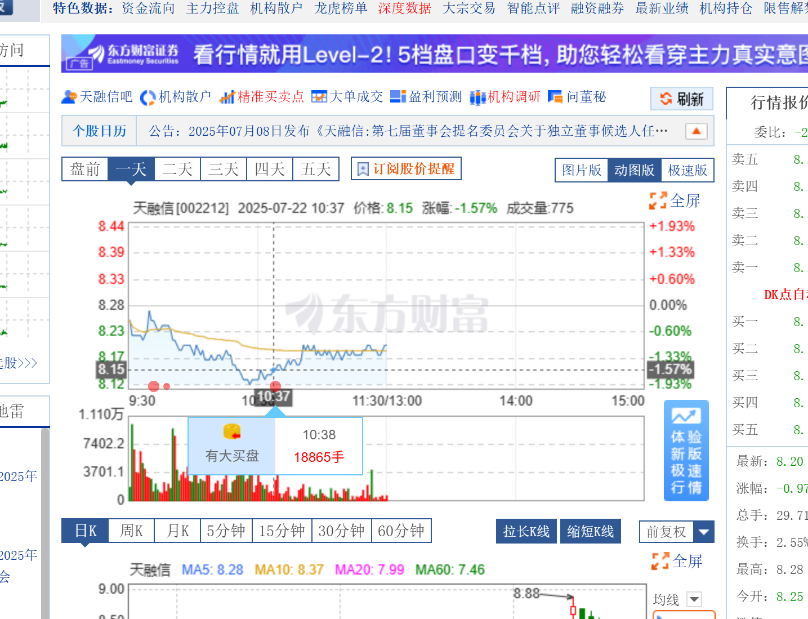Open 融资融券 in the 特色数据 menu
Viewport: 808px width, 619px height.
pyautogui.click(x=597, y=8)
